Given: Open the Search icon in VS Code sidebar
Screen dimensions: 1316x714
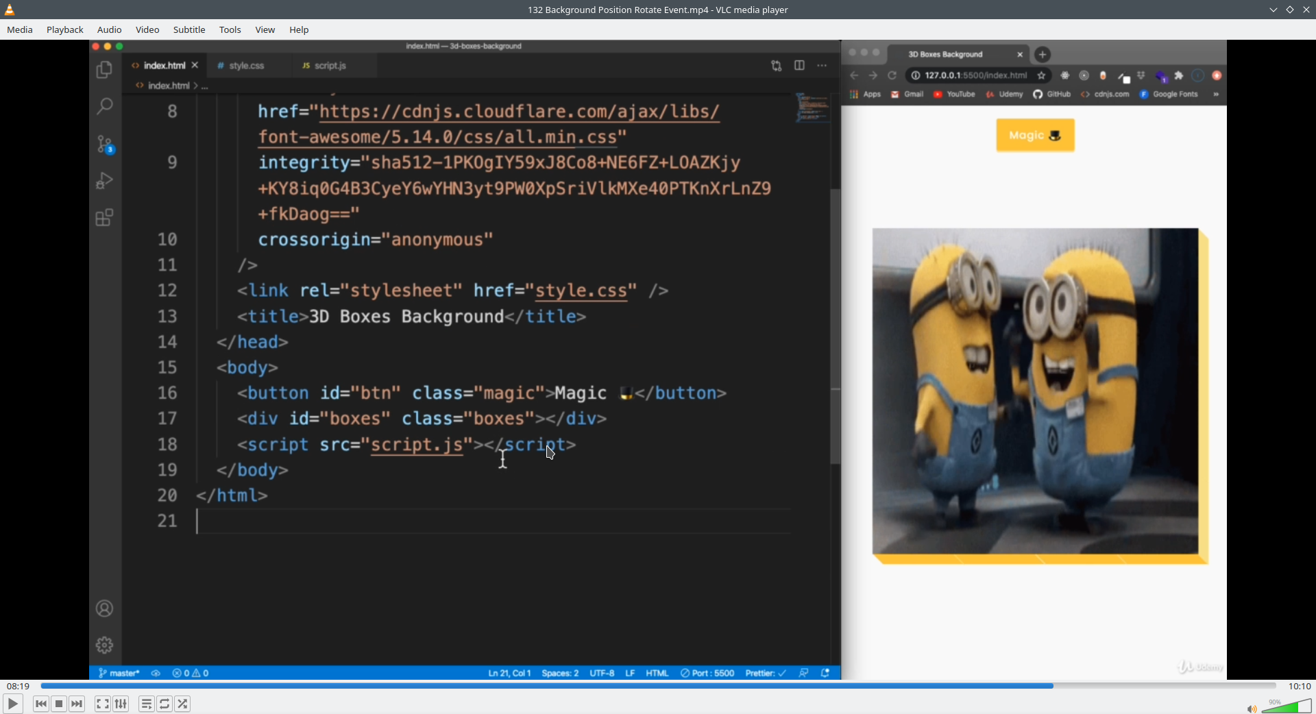Looking at the screenshot, I should pyautogui.click(x=105, y=106).
